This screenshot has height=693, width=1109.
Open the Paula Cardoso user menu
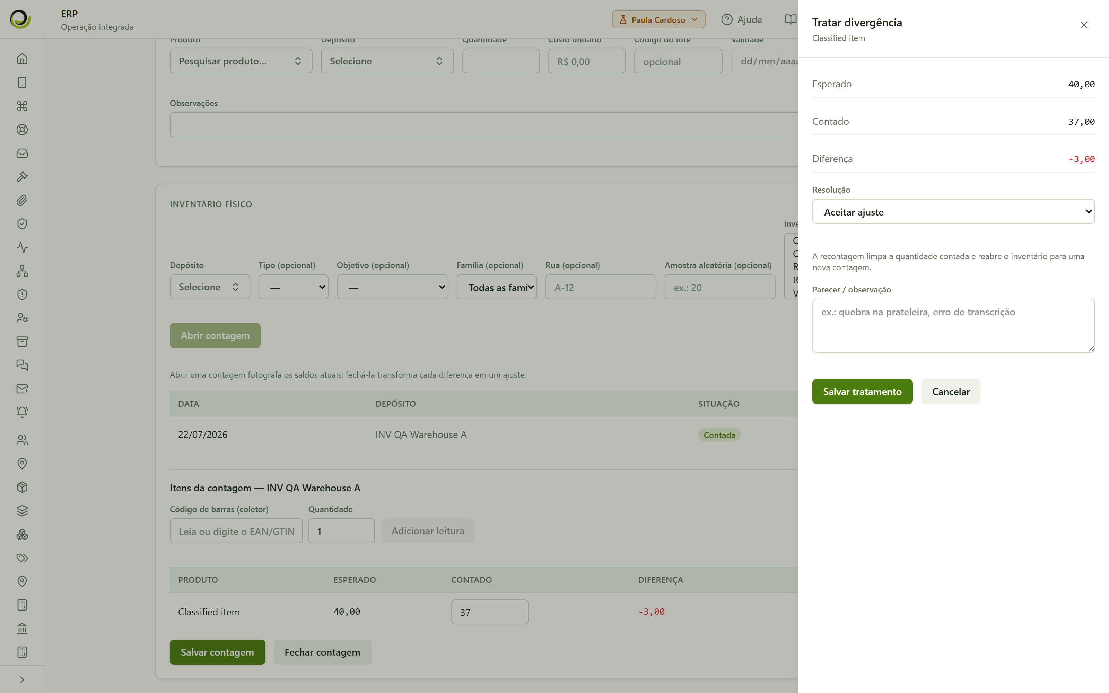pos(658,20)
